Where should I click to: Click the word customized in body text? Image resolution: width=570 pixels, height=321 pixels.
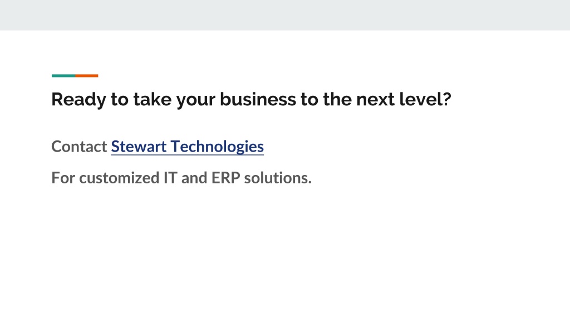coord(119,178)
